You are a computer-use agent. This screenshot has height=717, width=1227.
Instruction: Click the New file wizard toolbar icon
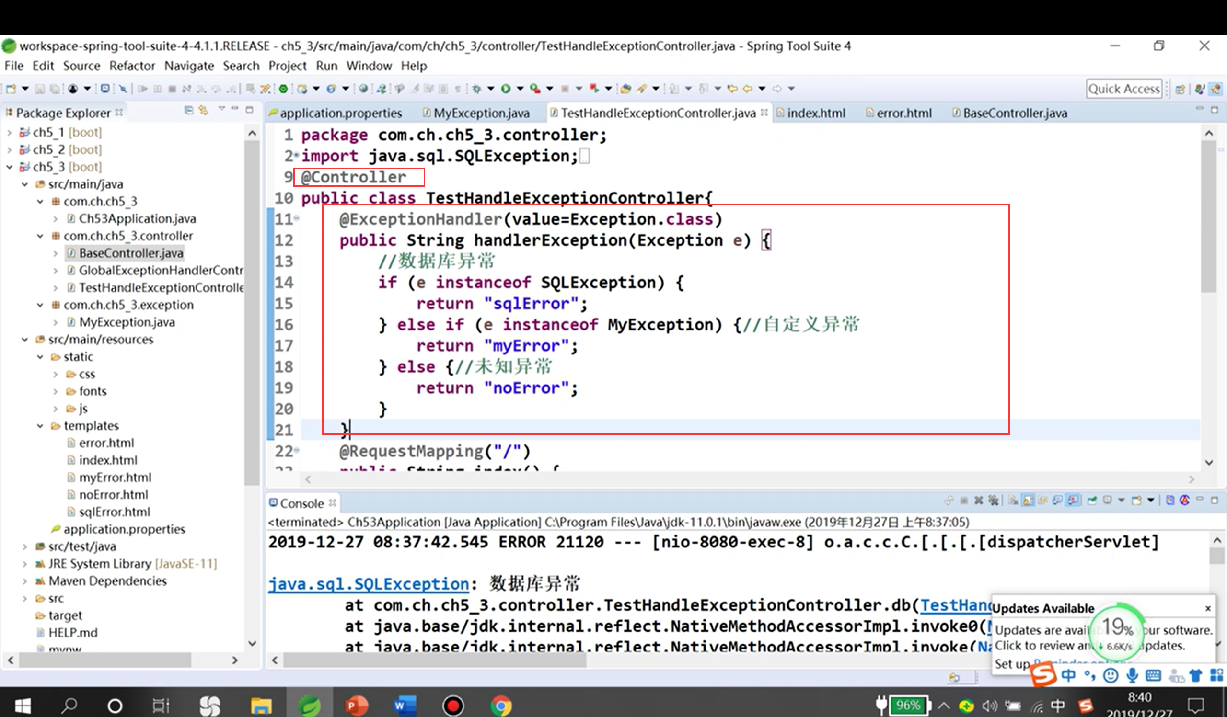pos(11,89)
